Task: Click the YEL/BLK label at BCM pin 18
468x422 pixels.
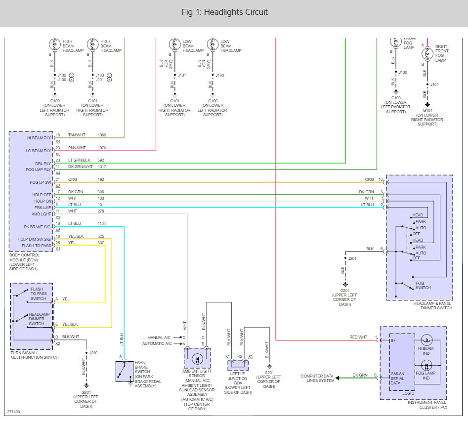Action: (76, 236)
